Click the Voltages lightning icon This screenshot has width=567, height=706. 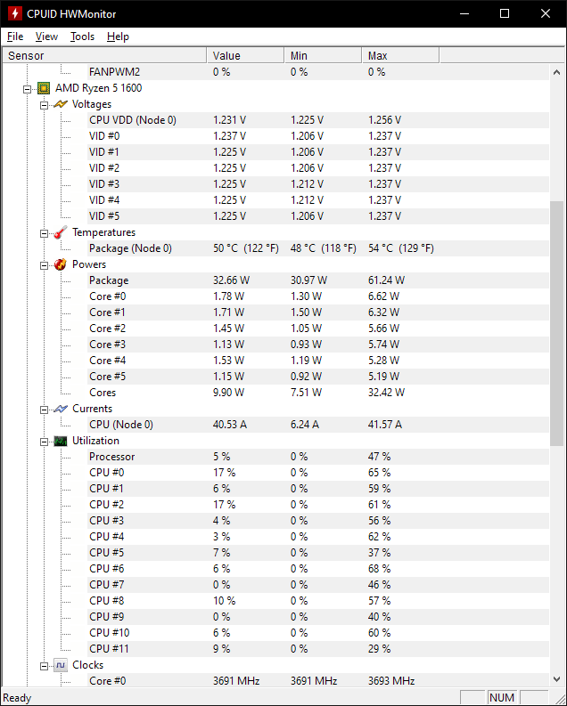click(x=61, y=104)
